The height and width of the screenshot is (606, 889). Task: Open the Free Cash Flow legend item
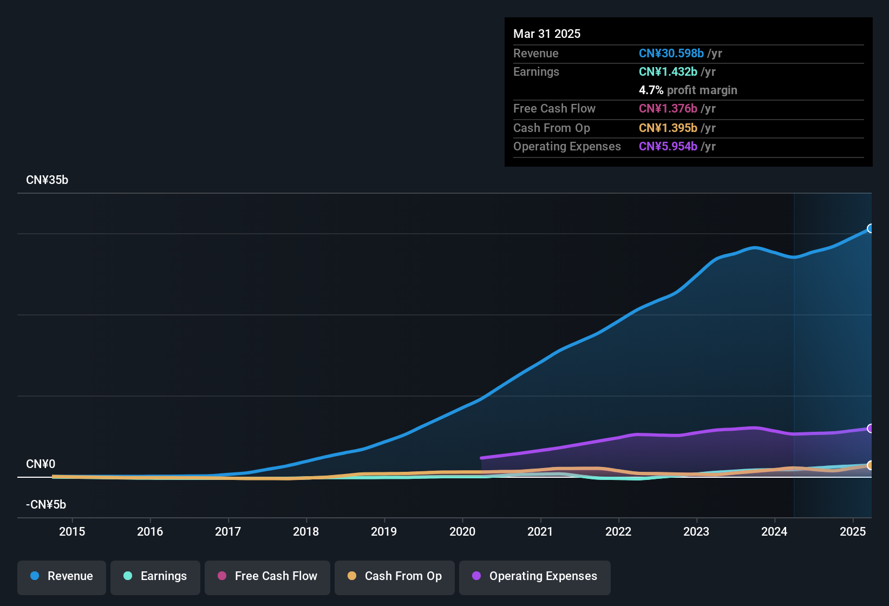267,576
